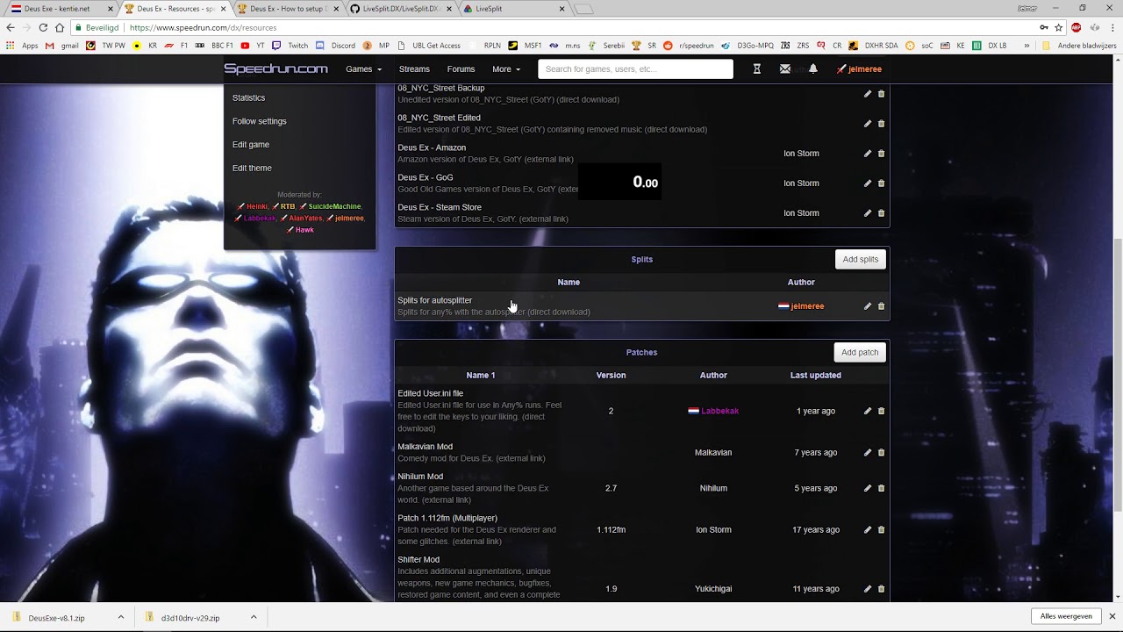
Task: Edit the 08_NYC_Street Edited resource
Action: [x=867, y=124]
